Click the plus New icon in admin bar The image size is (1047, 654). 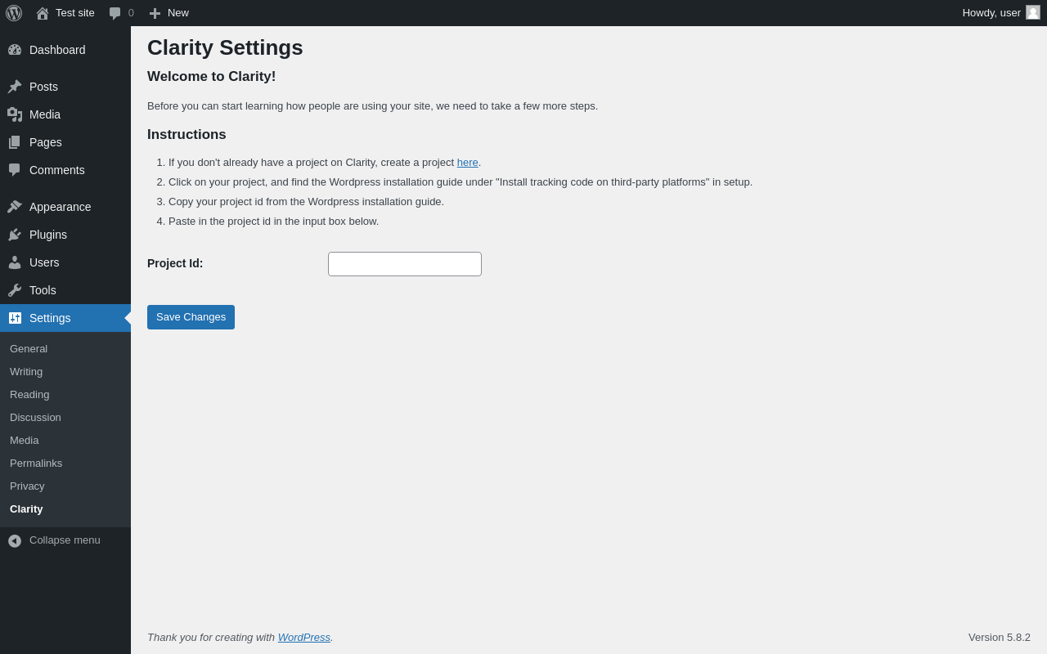point(155,13)
